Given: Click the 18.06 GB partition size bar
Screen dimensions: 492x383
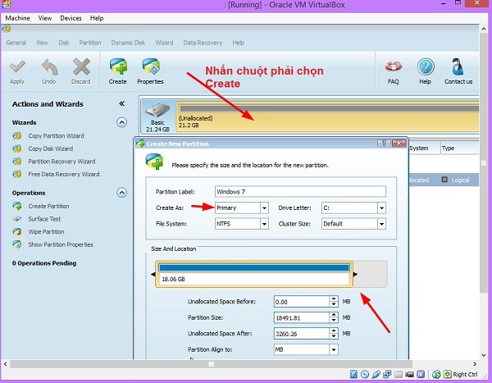Looking at the screenshot, I should click(x=254, y=274).
